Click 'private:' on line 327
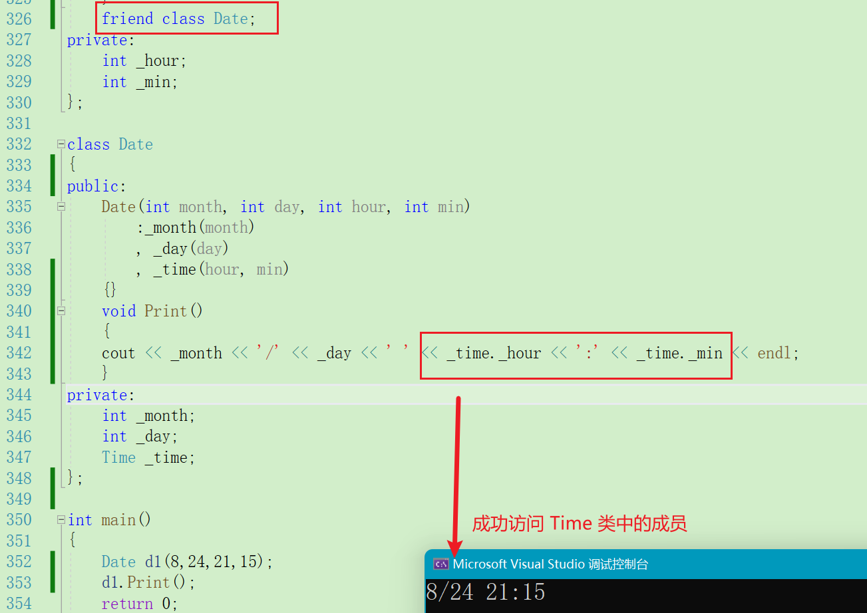Image resolution: width=867 pixels, height=613 pixels. [100, 40]
